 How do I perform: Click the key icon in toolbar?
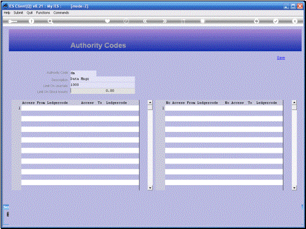coord(12,21)
